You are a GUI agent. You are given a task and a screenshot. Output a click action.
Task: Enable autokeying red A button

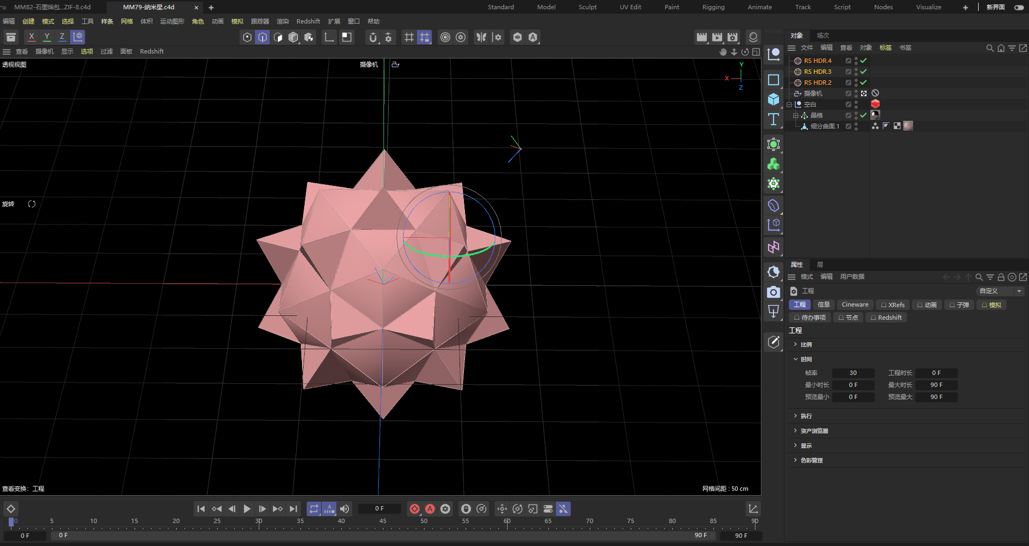coord(430,509)
